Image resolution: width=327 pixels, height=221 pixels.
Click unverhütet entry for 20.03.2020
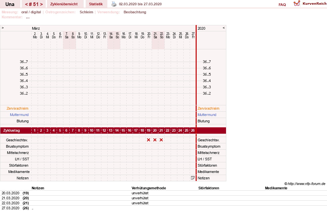[140, 193]
